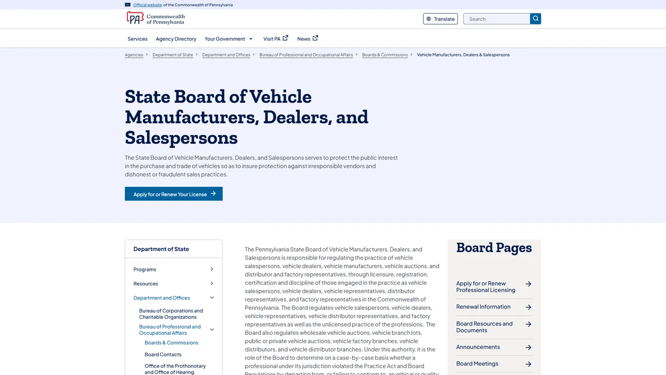Open Board Contacts in sidebar
The image size is (666, 375).
(163, 354)
